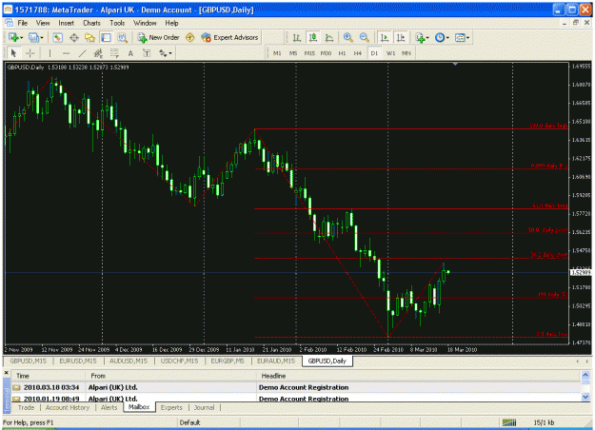The image size is (595, 430).
Task: Open the File menu
Action: pyautogui.click(x=23, y=23)
